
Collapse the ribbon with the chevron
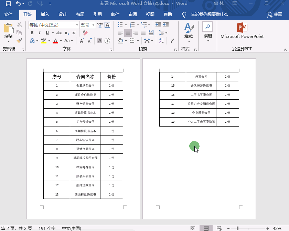(x=285, y=50)
